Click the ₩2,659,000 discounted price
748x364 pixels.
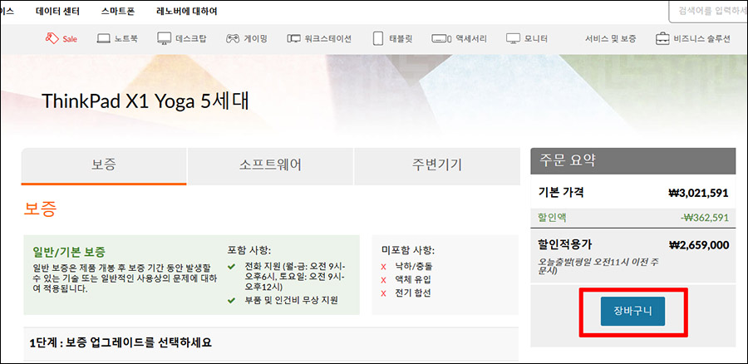(699, 246)
